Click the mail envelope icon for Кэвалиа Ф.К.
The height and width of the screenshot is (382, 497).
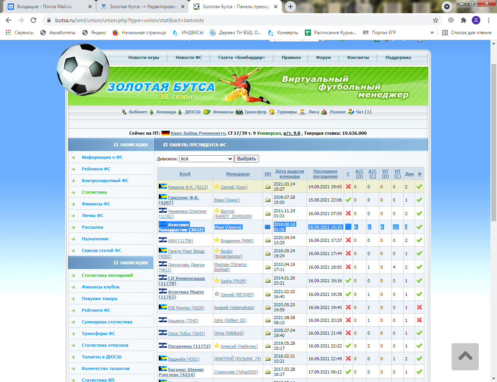tap(268, 187)
